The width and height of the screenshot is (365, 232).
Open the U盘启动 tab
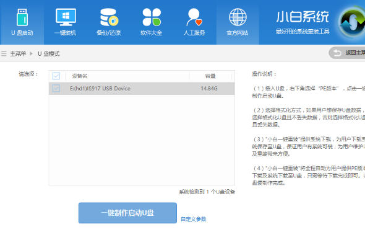[22, 22]
